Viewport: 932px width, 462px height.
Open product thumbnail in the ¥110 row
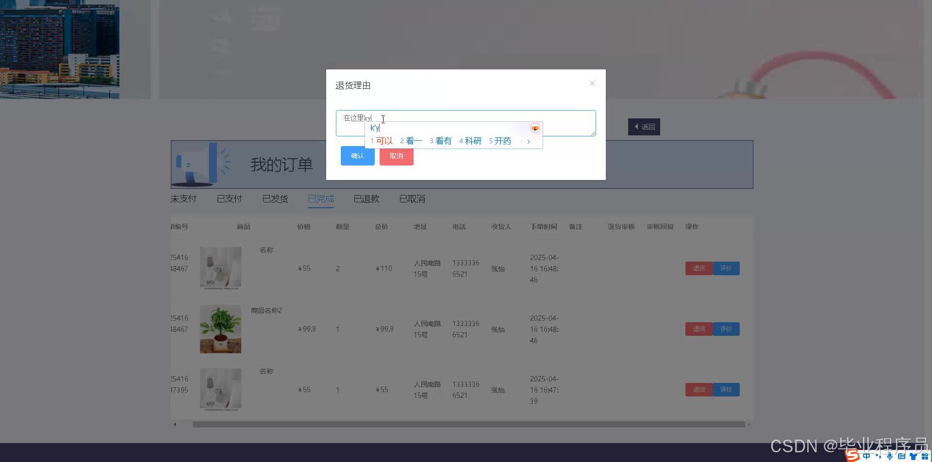tap(220, 268)
